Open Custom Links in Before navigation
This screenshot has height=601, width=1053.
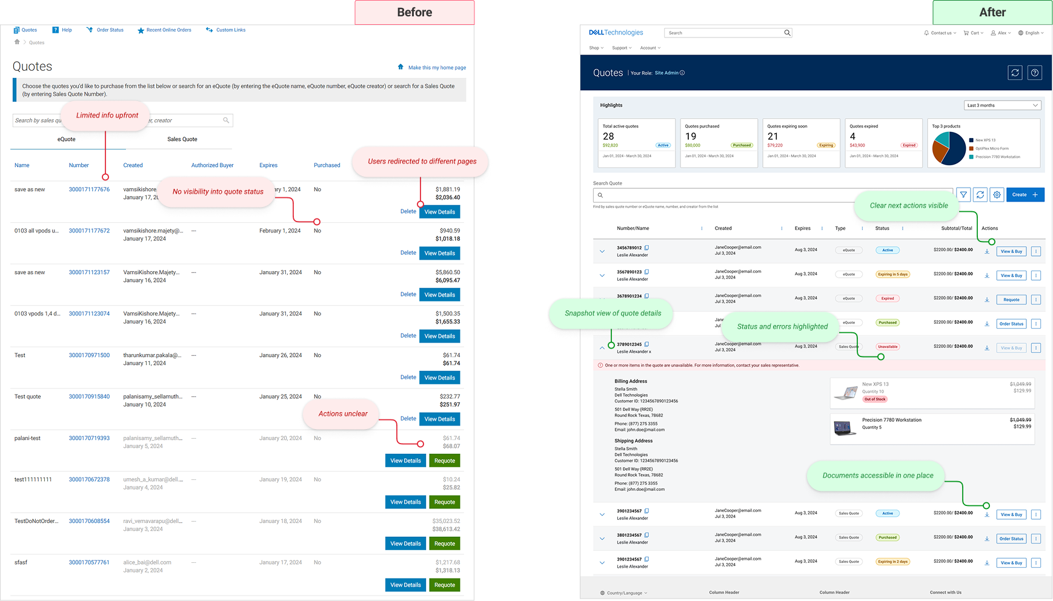226,30
